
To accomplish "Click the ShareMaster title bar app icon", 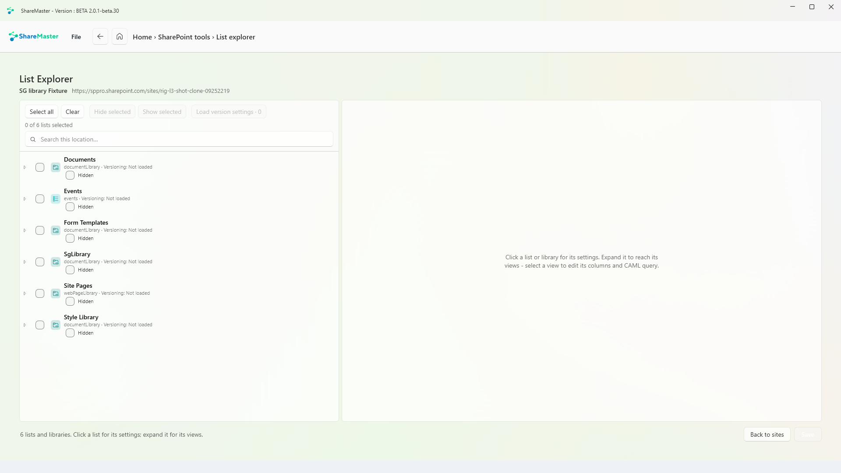I will tap(11, 11).
